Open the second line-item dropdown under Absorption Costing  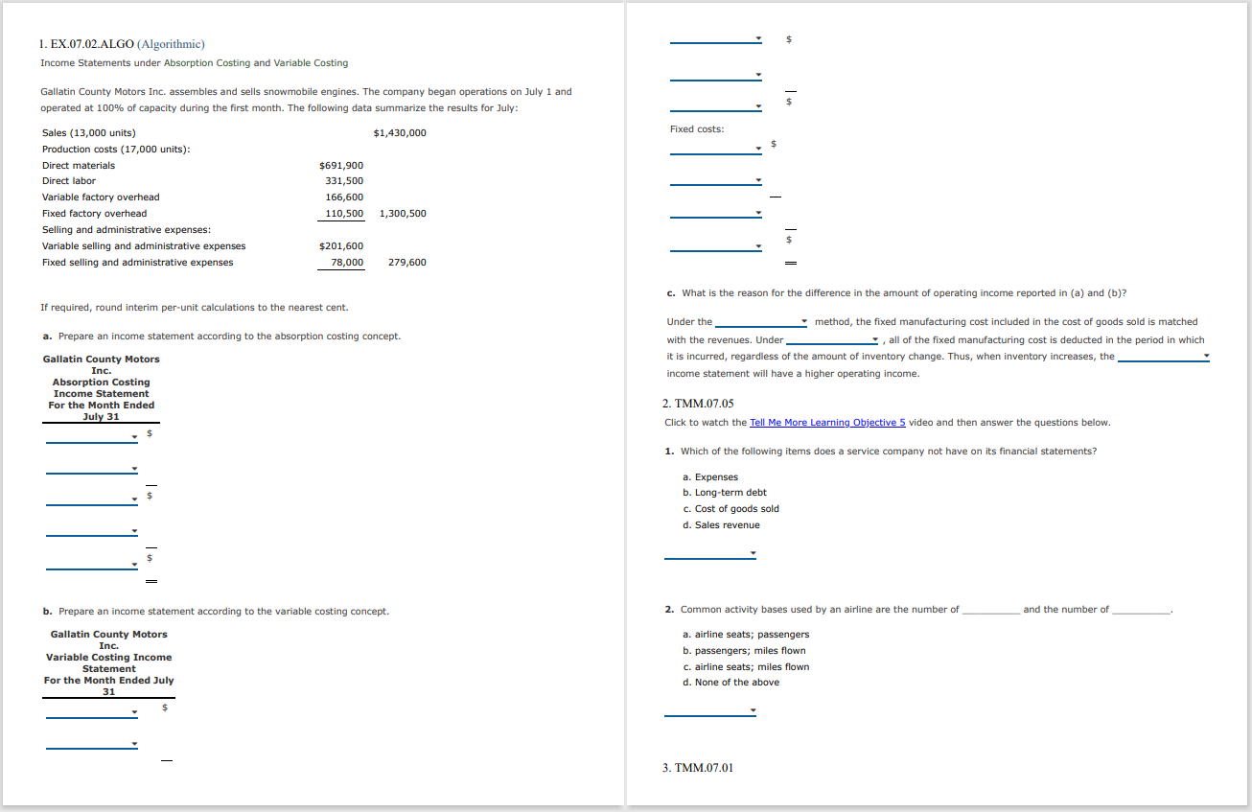point(91,467)
